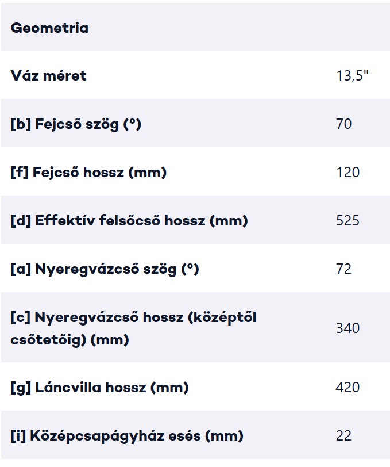Click the value 525 for top tube
The width and height of the screenshot is (390, 467).
(347, 220)
